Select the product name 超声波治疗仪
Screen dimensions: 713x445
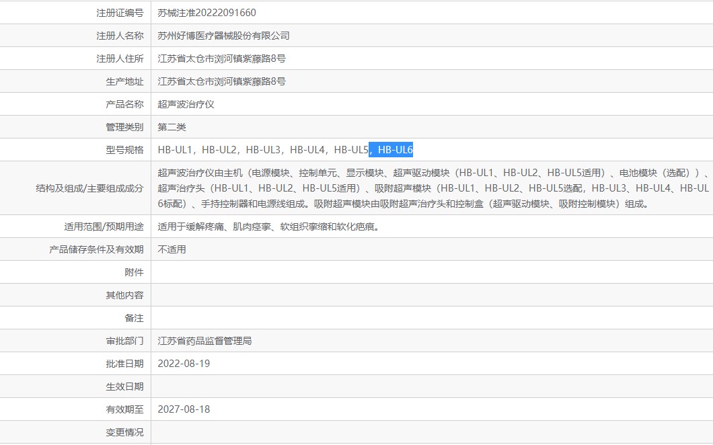186,104
